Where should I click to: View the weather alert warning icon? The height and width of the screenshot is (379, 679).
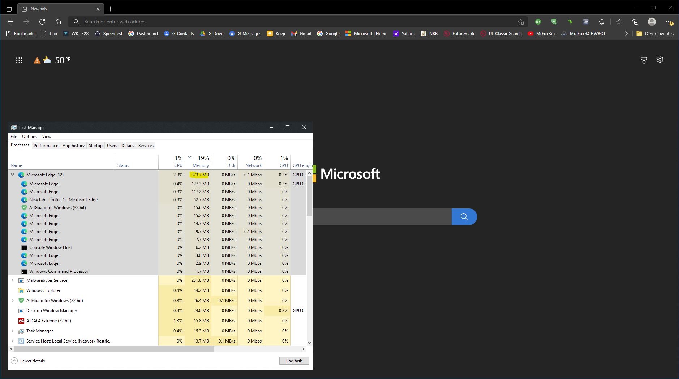[37, 60]
